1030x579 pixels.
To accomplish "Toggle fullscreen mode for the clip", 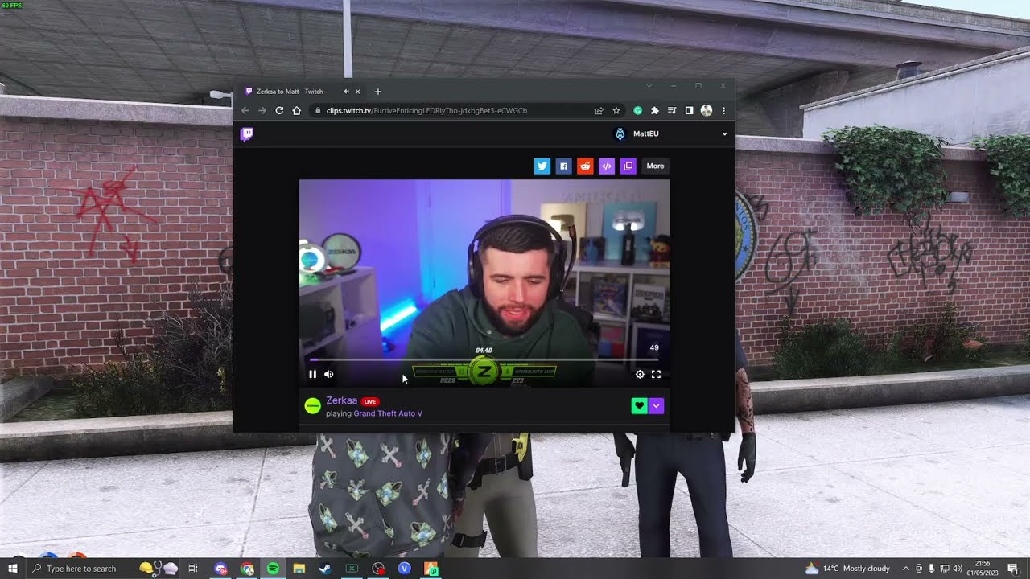I will coord(656,374).
